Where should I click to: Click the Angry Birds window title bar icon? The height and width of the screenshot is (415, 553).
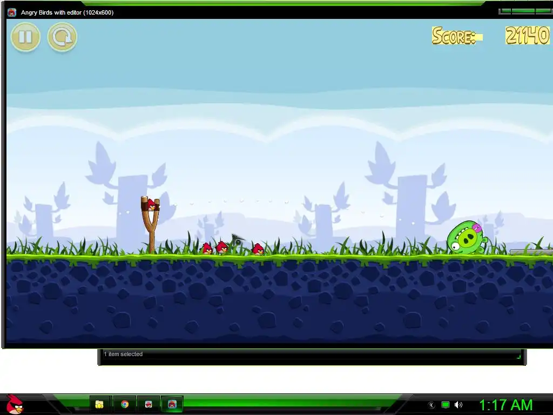click(12, 12)
